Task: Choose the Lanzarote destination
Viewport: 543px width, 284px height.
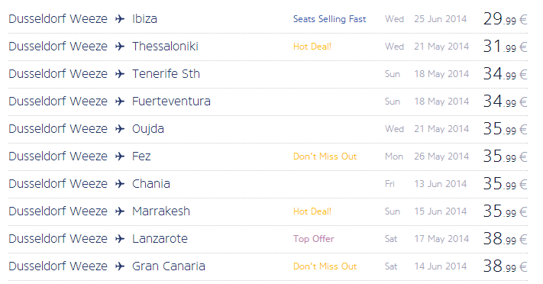Action: 160,239
